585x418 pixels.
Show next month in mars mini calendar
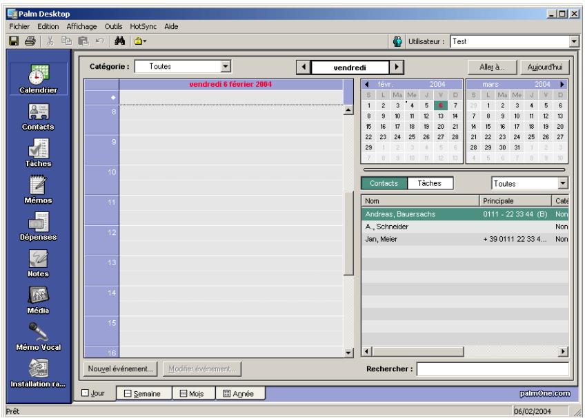pyautogui.click(x=562, y=85)
